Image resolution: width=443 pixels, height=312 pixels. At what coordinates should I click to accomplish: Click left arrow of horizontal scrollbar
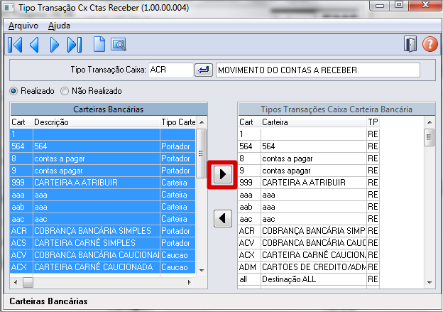click(x=16, y=282)
